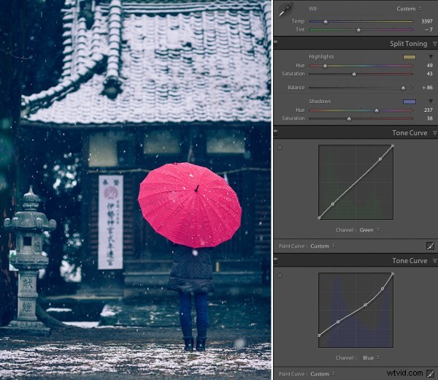
Task: Open the Shadows blue color swatch
Action: tap(410, 102)
